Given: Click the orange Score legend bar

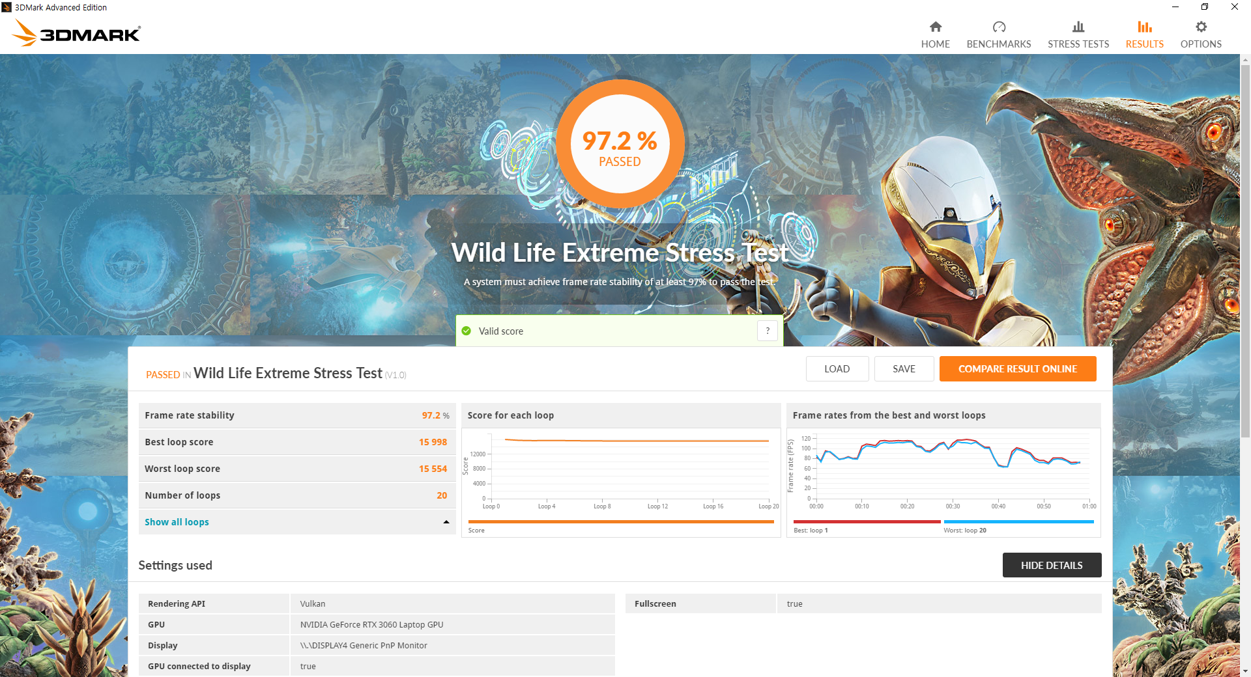Looking at the screenshot, I should [x=621, y=521].
